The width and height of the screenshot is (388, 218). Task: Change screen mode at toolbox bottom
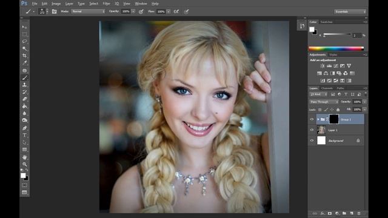tap(24, 193)
